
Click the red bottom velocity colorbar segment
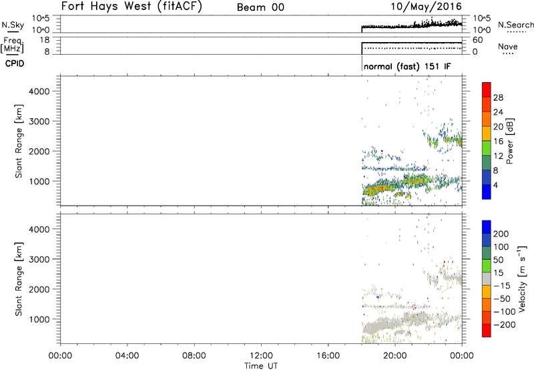click(487, 331)
